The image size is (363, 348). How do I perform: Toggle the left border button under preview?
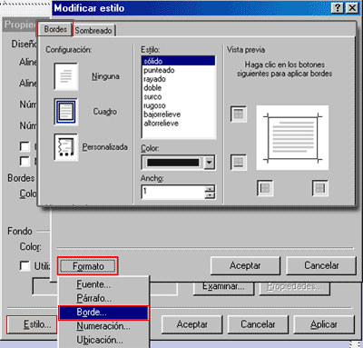[265, 188]
